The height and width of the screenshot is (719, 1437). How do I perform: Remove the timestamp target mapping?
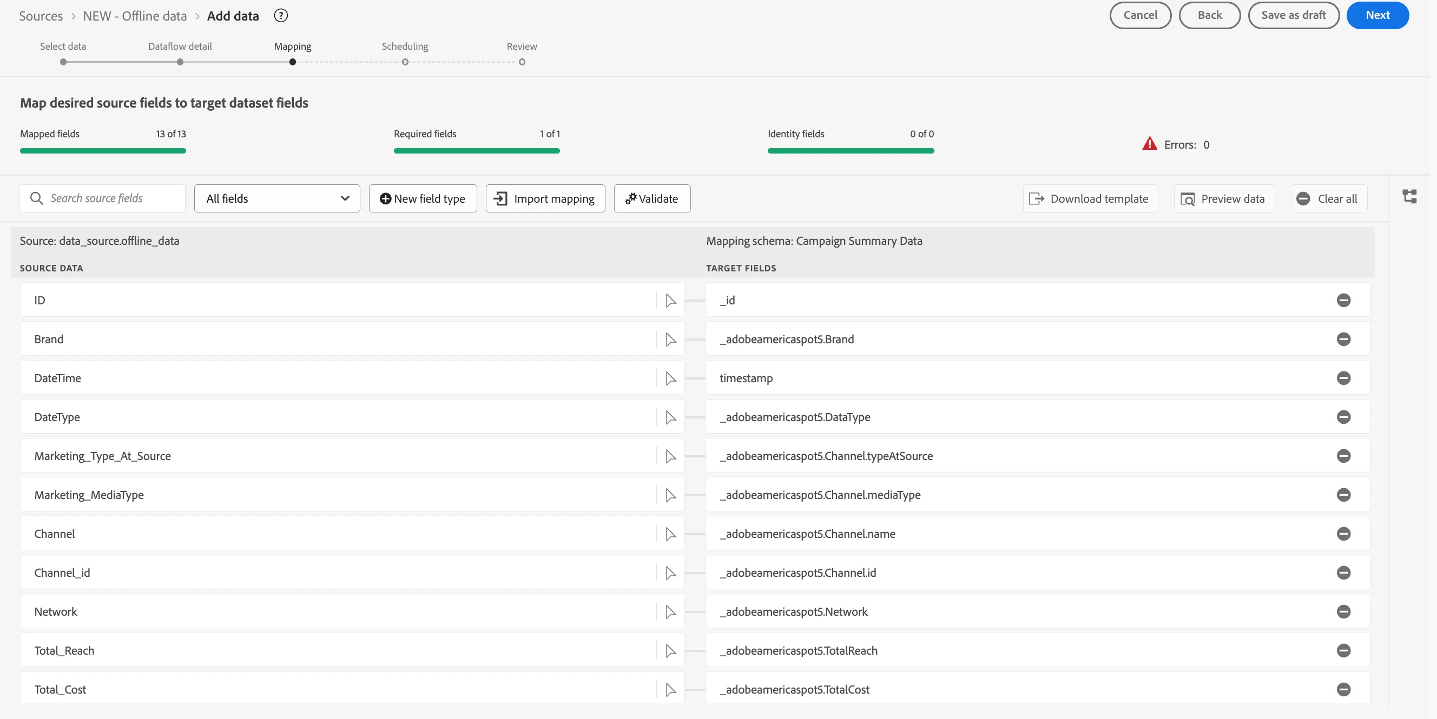[x=1343, y=378]
